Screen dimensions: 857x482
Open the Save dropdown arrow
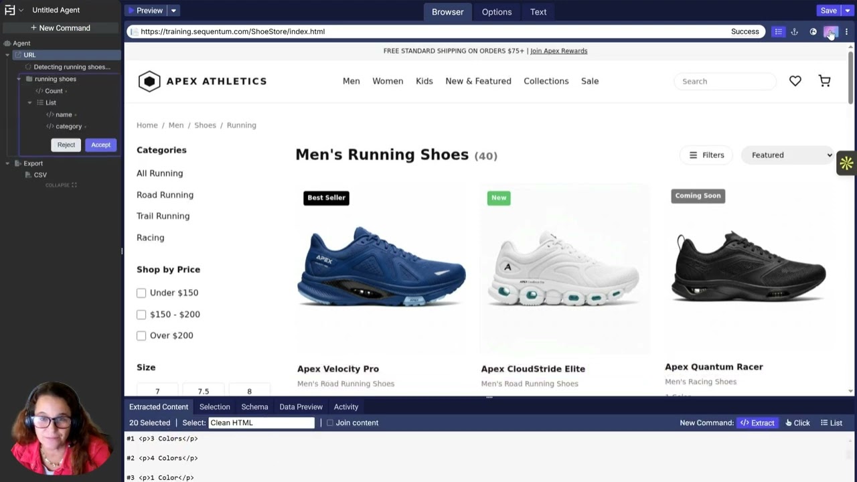click(847, 11)
